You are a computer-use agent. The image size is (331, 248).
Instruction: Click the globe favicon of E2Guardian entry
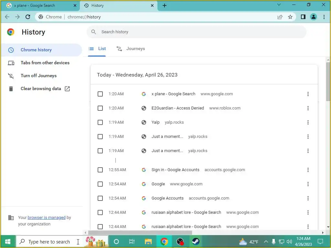tap(144, 108)
